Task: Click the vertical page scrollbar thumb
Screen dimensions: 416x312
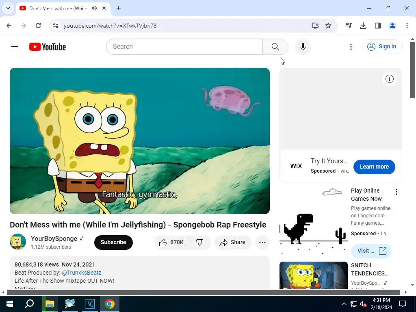Action: [412, 70]
